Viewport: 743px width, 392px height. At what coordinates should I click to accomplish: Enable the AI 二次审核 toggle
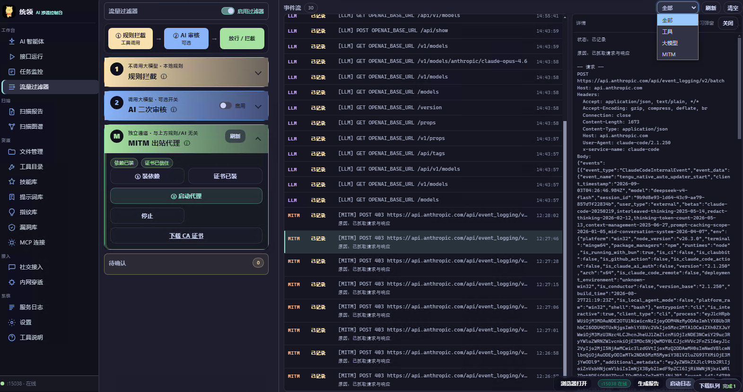226,105
